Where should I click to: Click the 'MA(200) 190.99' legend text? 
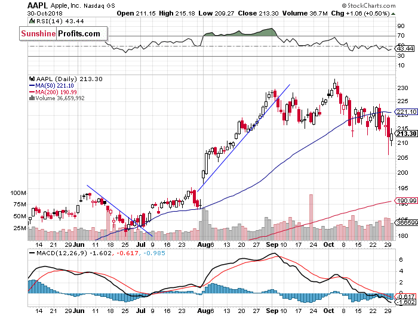pos(56,92)
